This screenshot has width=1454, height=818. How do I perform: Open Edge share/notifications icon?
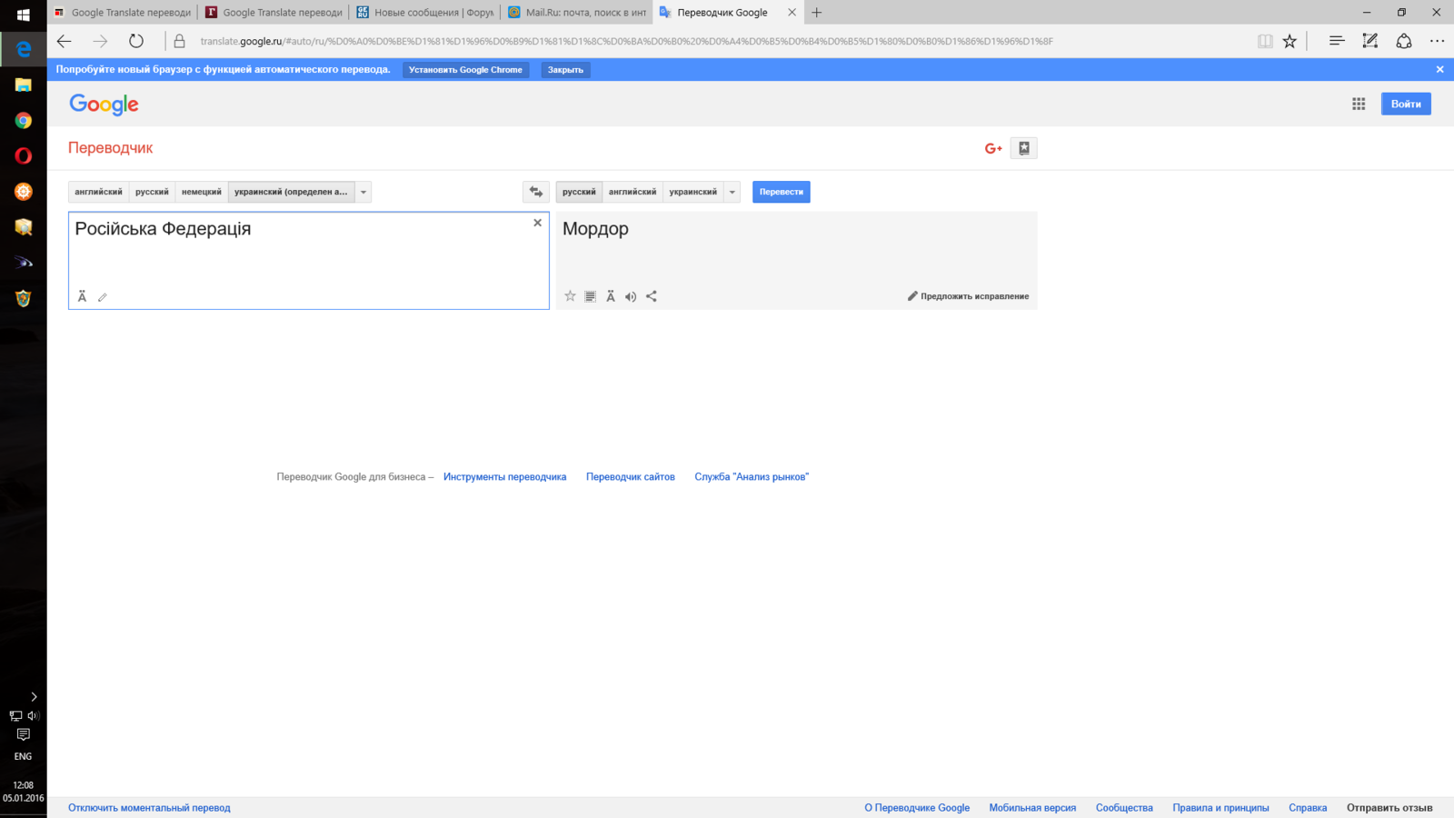click(x=1404, y=41)
